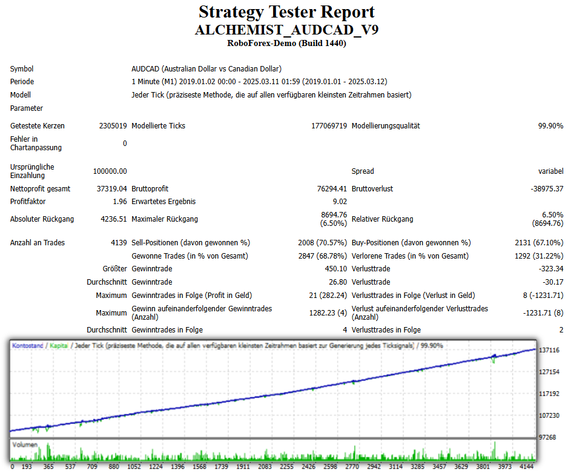
Task: Click x-axis trade tick 4144
Action: [x=527, y=466]
